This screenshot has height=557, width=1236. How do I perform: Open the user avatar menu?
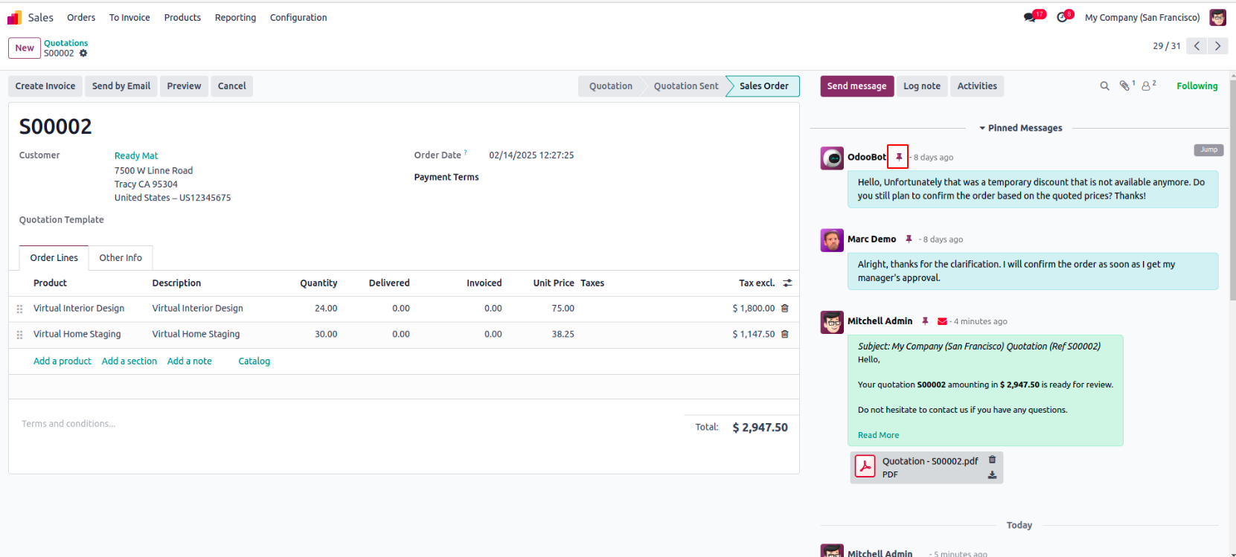(1217, 17)
